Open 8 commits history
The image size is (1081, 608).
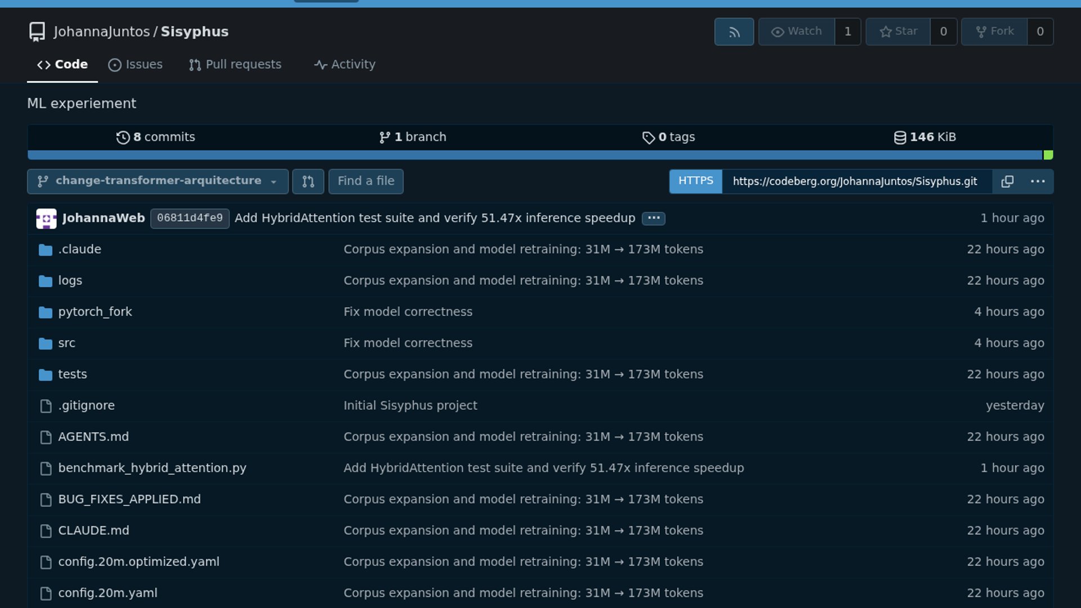(x=156, y=137)
